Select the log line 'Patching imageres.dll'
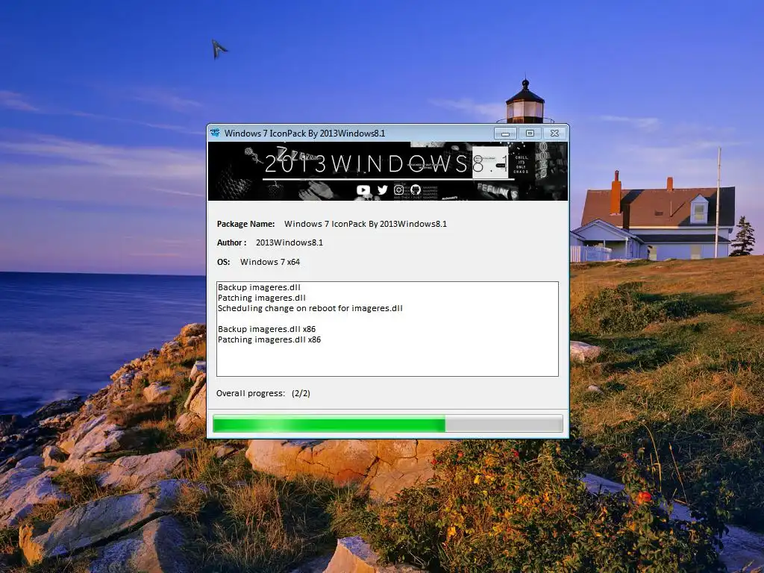This screenshot has width=764, height=573. click(262, 298)
